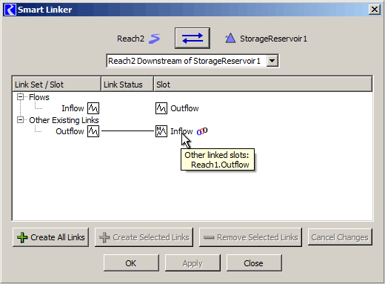Click the series slot icon beside Flows Inflow
The height and width of the screenshot is (284, 385).
[x=93, y=108]
